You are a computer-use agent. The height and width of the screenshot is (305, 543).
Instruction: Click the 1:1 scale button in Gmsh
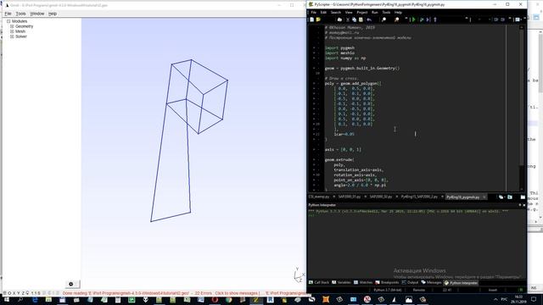click(34, 293)
